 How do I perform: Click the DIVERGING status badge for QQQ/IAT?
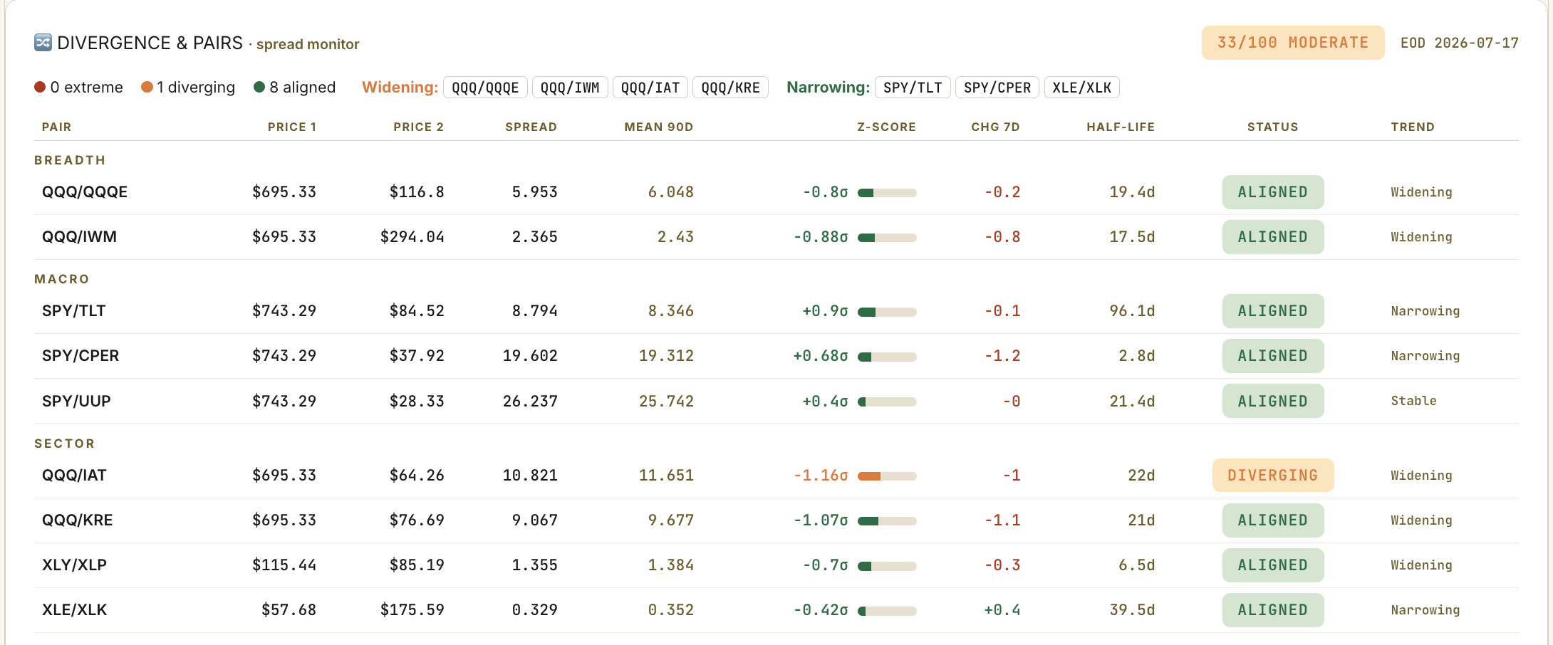tap(1273, 476)
